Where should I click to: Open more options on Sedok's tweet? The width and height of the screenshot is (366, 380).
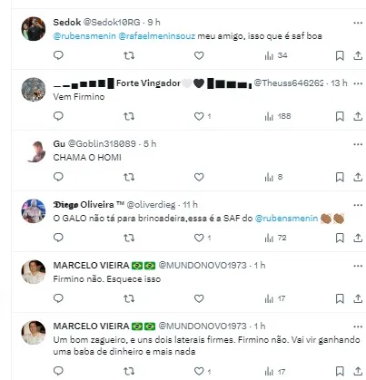click(x=358, y=23)
